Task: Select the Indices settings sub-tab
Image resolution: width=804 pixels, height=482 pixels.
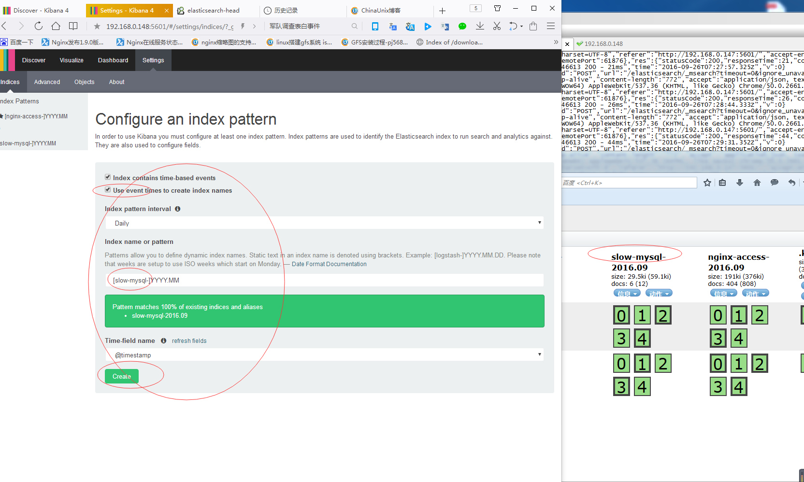Action: 10,82
